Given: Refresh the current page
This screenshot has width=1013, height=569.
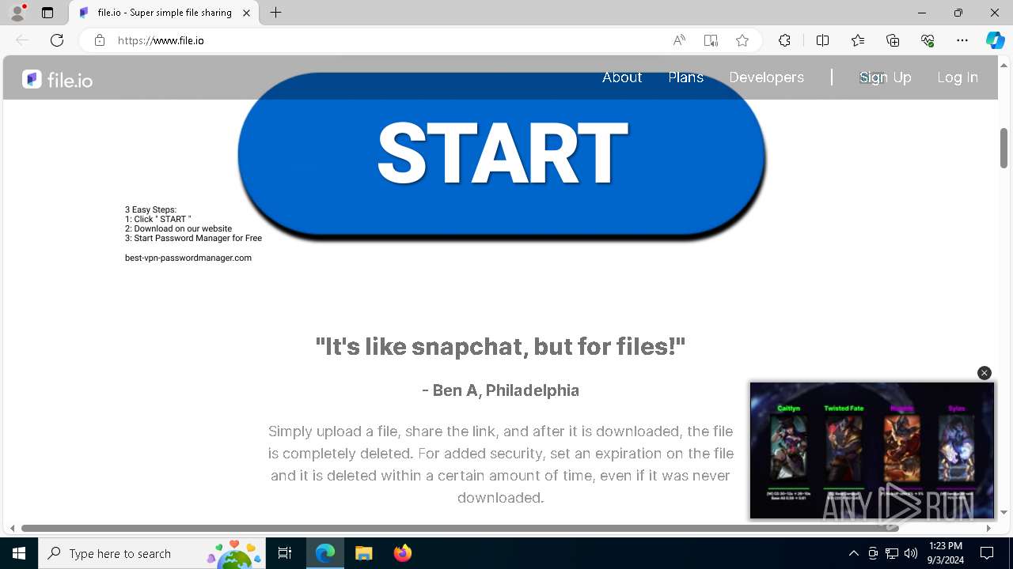Looking at the screenshot, I should 57,40.
